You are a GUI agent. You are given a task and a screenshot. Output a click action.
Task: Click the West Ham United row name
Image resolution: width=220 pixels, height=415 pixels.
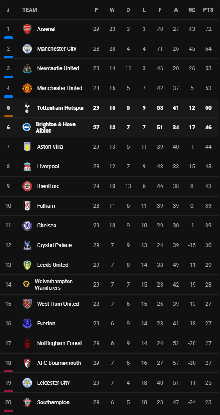pyautogui.click(x=58, y=304)
